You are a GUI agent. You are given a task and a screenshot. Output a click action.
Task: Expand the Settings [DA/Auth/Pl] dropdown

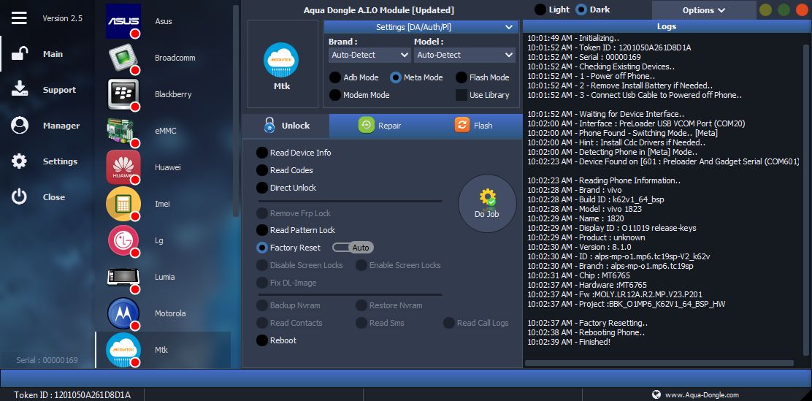(x=421, y=27)
